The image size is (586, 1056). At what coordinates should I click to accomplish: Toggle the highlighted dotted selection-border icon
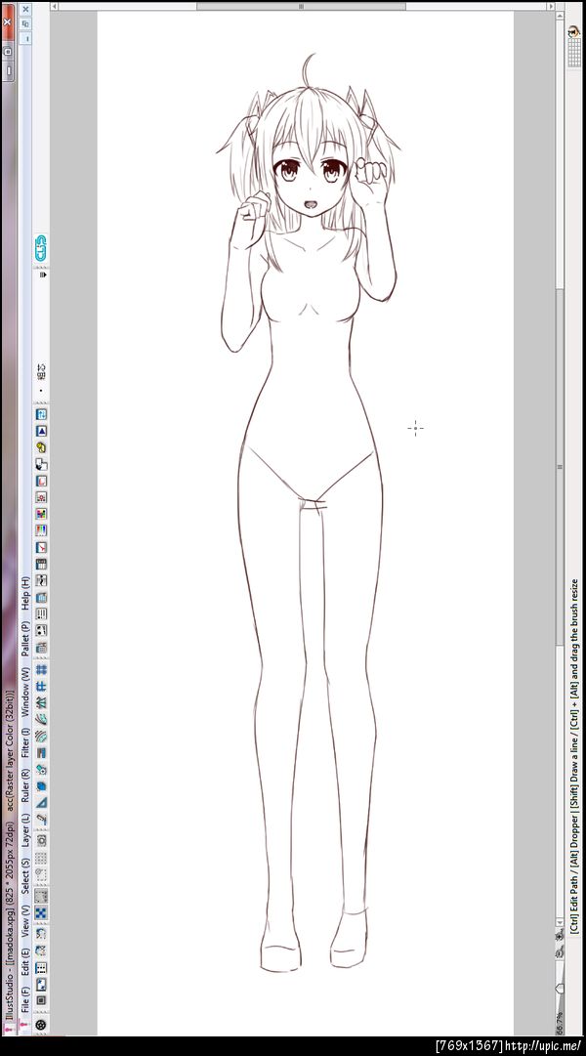(x=41, y=896)
